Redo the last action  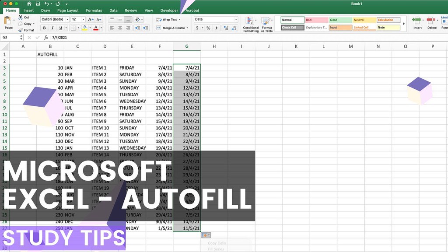57,3
